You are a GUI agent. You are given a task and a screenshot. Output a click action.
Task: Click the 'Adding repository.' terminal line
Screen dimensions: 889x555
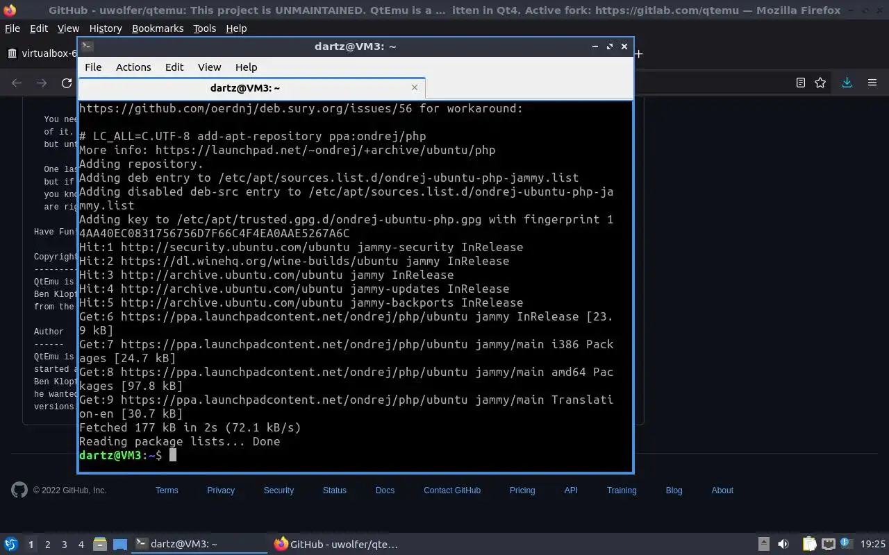tap(141, 164)
